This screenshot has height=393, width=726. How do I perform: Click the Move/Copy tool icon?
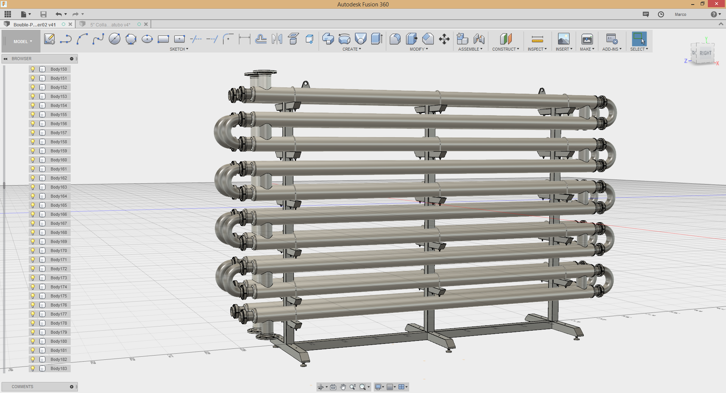(444, 39)
